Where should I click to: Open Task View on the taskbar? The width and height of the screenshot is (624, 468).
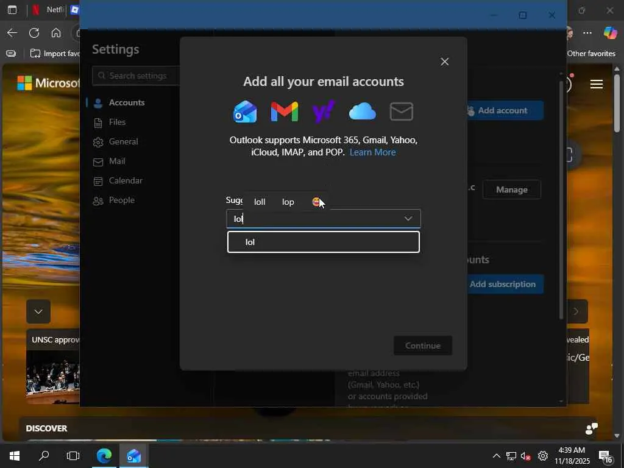(x=73, y=456)
